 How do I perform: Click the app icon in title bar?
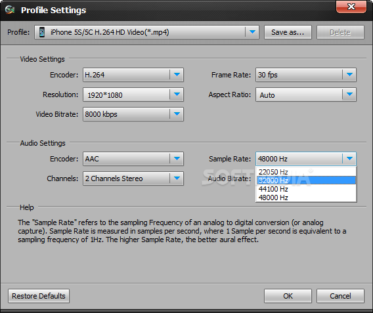coord(10,10)
